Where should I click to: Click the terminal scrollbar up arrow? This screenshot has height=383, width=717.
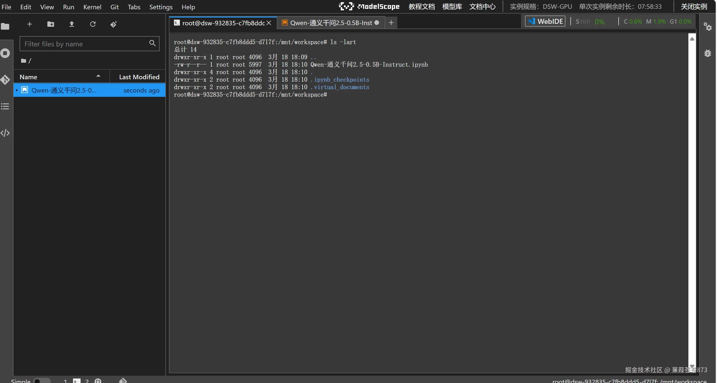[692, 39]
